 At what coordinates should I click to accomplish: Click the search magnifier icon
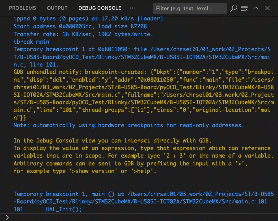pyautogui.click(x=233, y=8)
